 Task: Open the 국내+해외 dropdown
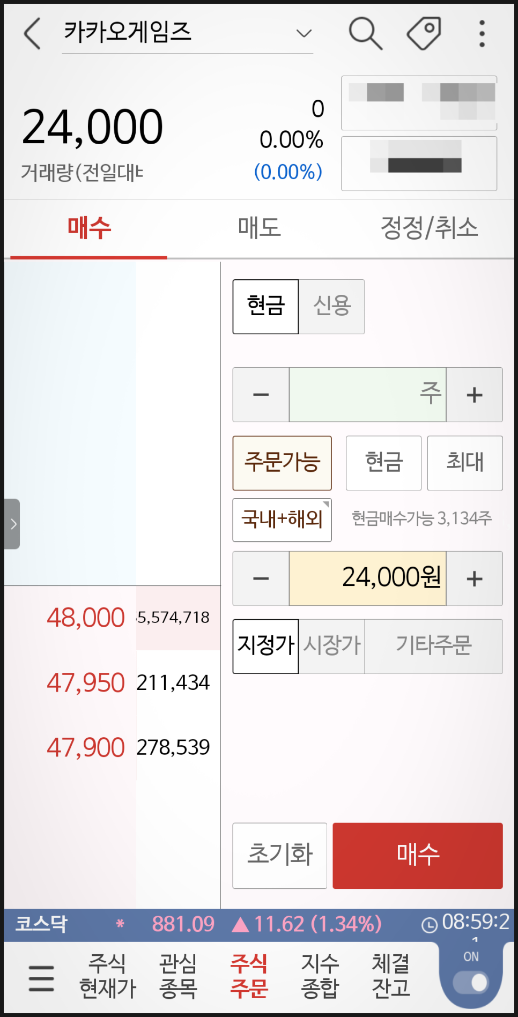coord(282,519)
